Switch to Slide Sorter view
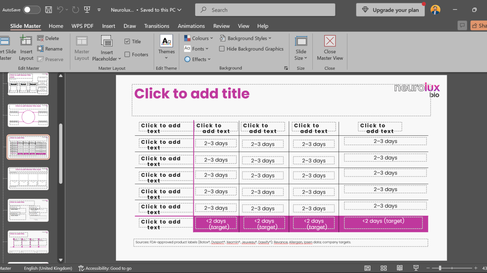 coord(384,268)
